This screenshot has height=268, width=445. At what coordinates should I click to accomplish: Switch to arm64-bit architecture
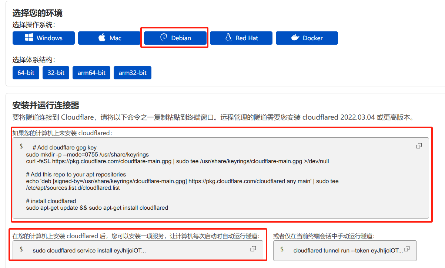pyautogui.click(x=91, y=73)
